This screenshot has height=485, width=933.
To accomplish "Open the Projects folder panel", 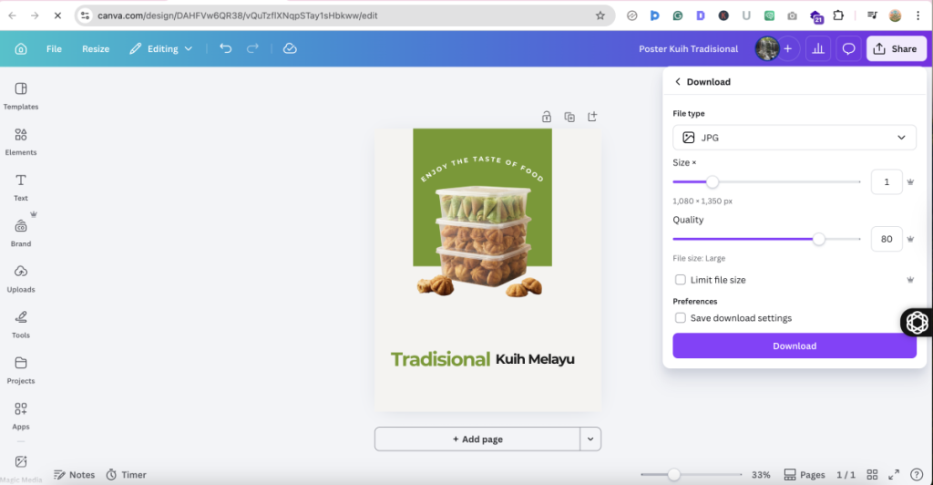I will pos(21,371).
